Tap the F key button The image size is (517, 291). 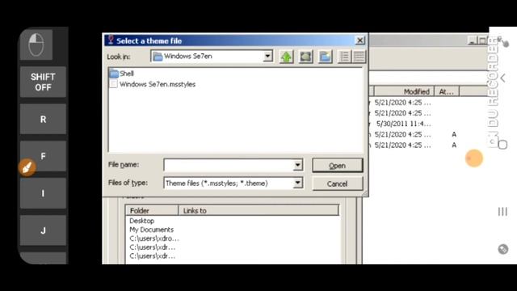coord(43,156)
